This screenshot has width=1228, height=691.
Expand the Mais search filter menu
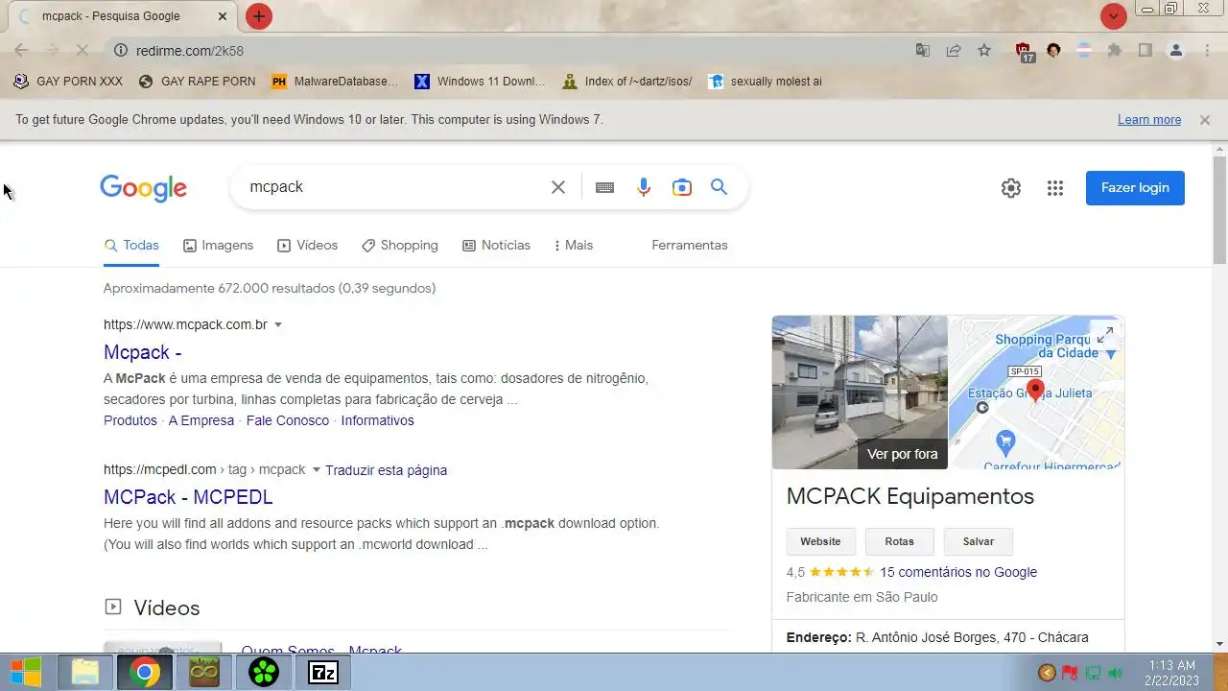pos(574,246)
